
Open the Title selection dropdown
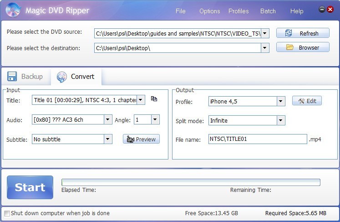[141, 100]
